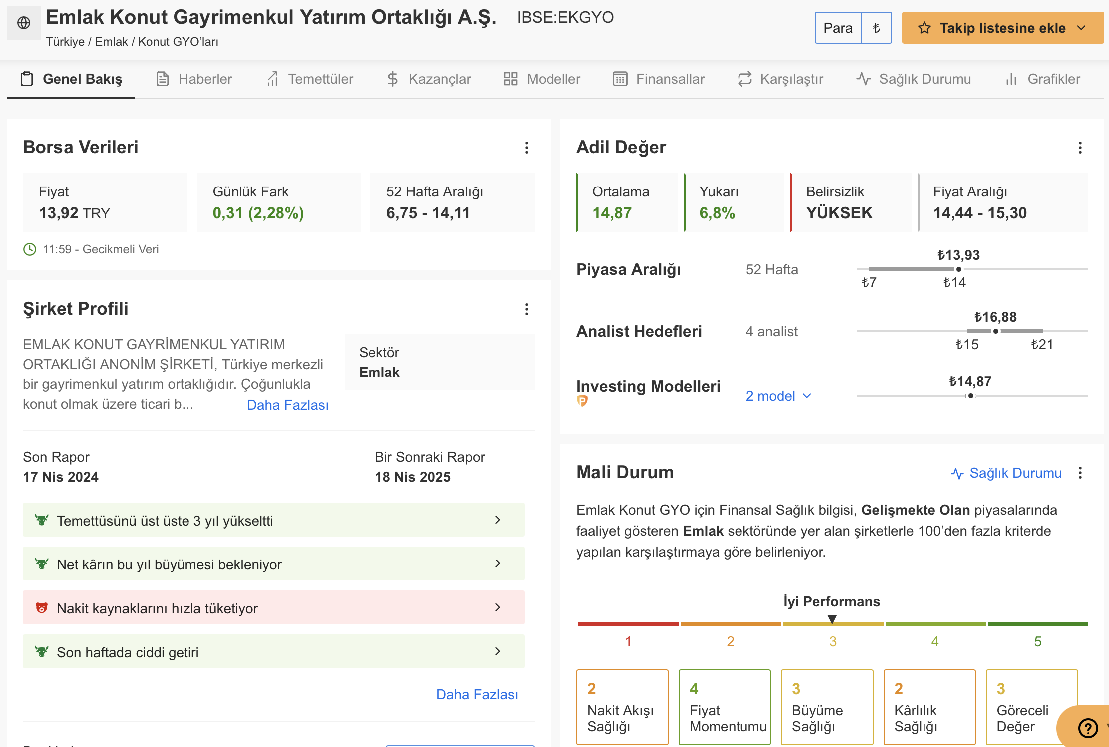
Task: Switch to the Temettüler tab
Action: 309,79
